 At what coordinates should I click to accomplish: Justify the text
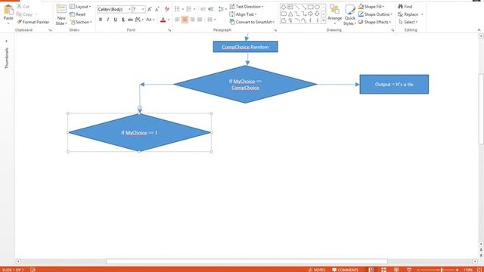200,20
